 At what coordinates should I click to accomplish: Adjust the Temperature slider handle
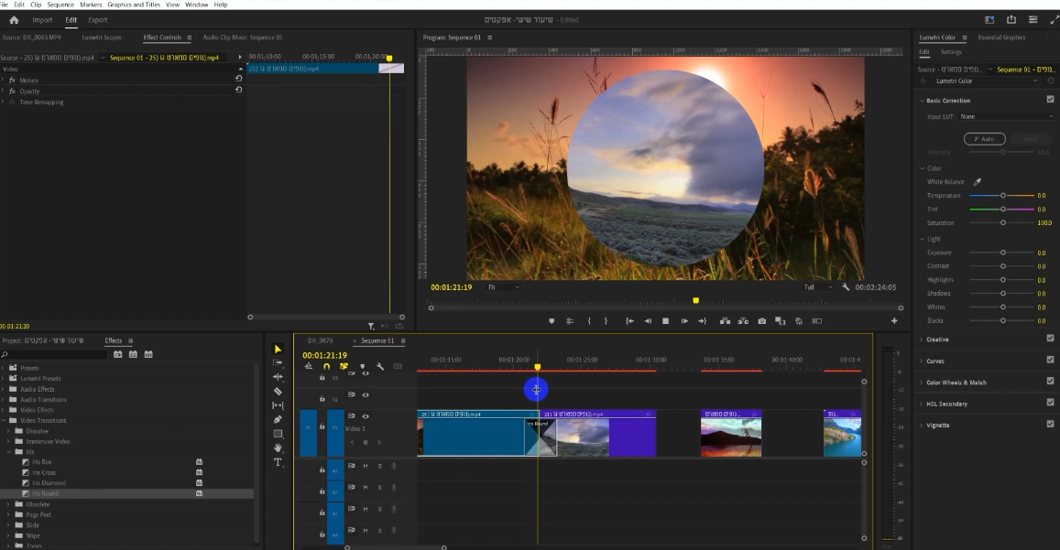point(1002,196)
